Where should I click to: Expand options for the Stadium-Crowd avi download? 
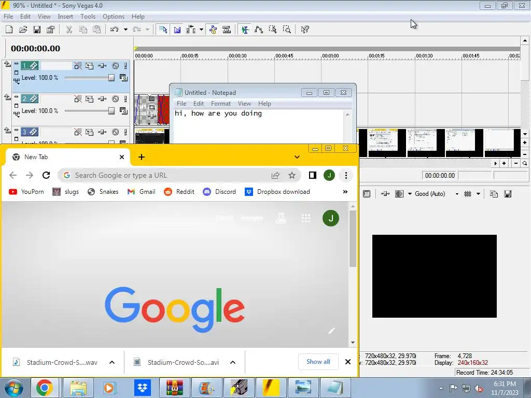tap(233, 362)
